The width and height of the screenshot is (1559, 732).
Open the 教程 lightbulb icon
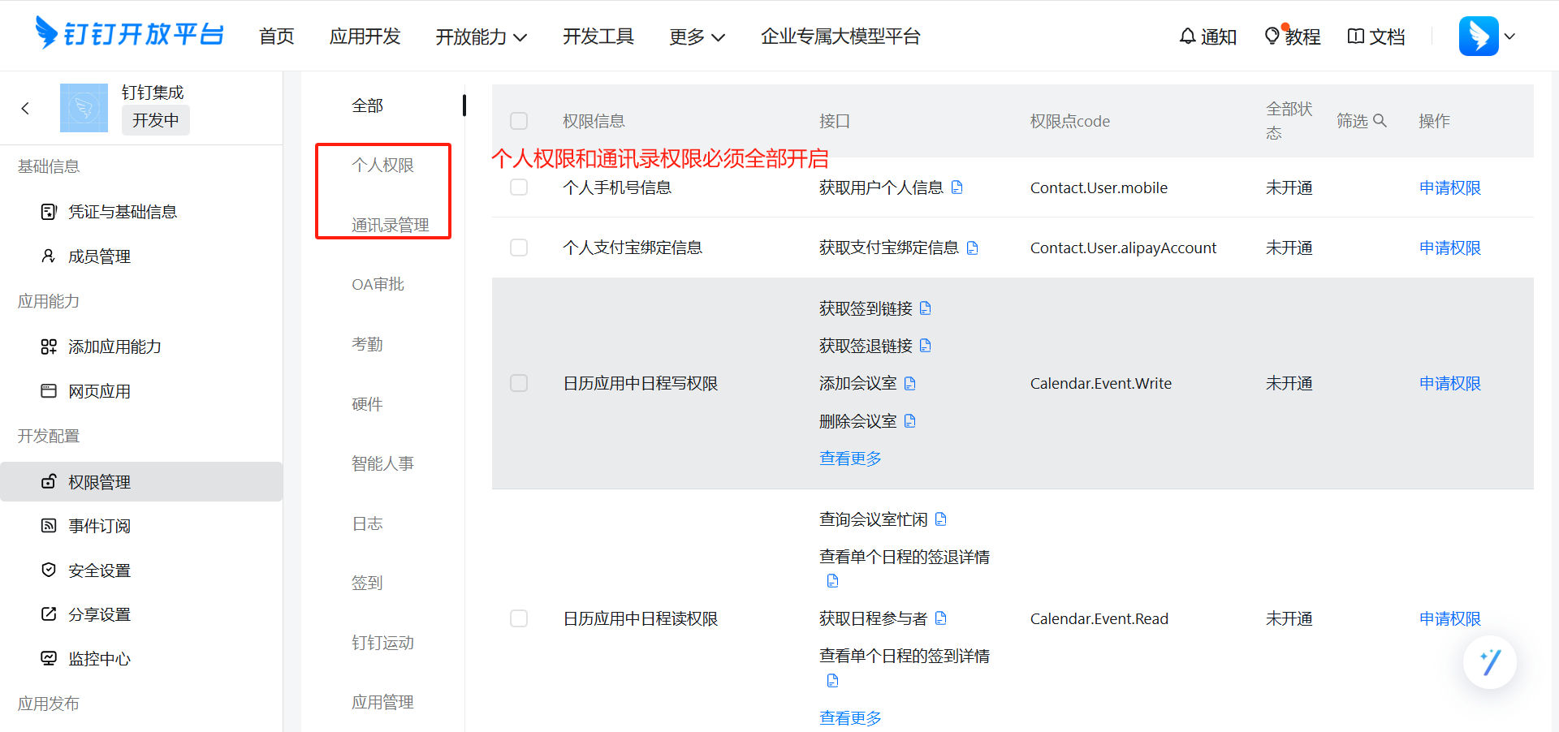pyautogui.click(x=1272, y=37)
